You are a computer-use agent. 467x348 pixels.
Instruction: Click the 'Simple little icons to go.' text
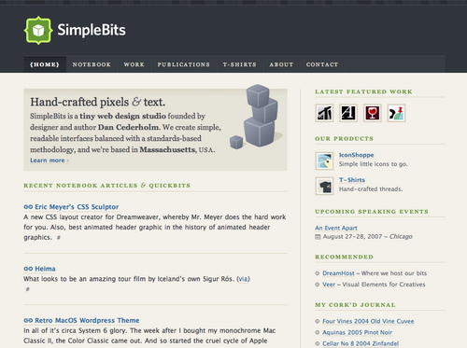[374, 164]
